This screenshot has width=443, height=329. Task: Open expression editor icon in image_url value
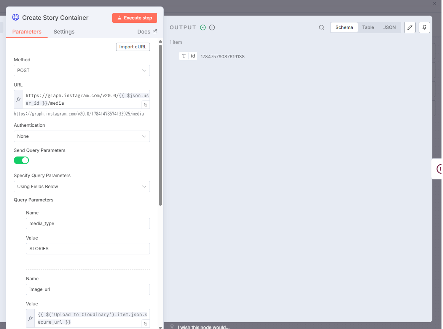[145, 324]
